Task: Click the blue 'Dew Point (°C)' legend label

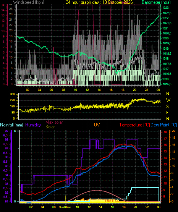Action: click(164, 125)
